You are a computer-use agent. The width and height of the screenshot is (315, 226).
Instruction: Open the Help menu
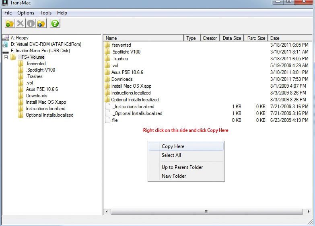[x=62, y=13]
